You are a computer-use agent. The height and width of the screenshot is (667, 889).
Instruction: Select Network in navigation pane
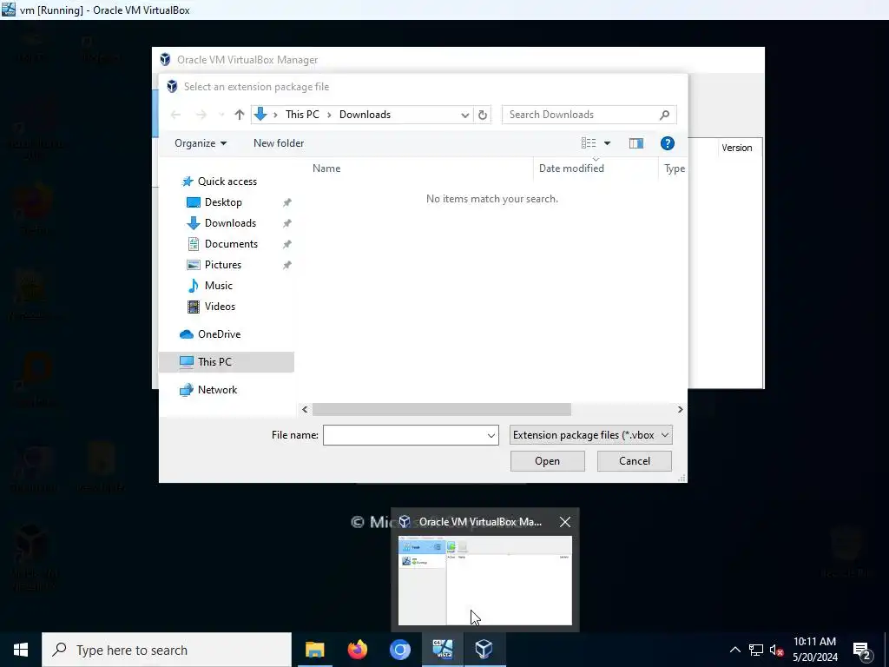[x=217, y=390]
